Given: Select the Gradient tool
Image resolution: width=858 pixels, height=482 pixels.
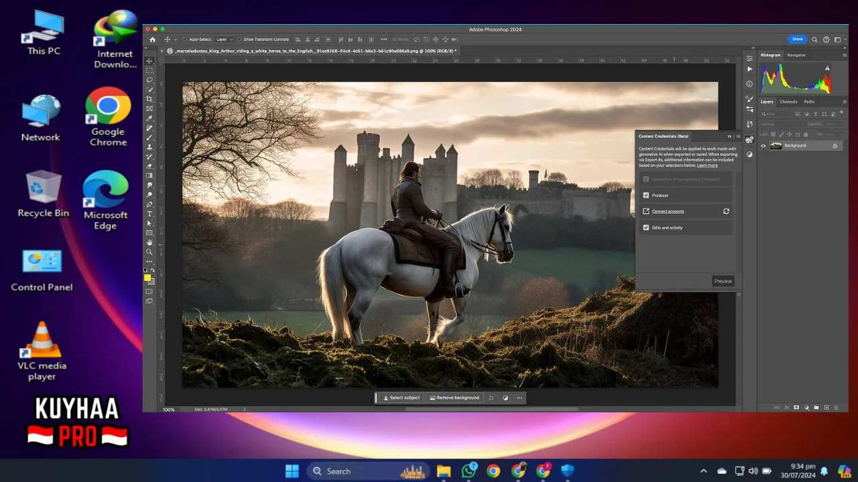Looking at the screenshot, I should [149, 175].
